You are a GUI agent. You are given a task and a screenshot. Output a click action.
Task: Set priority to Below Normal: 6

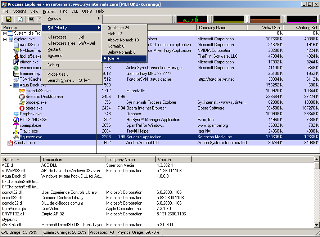[124, 52]
